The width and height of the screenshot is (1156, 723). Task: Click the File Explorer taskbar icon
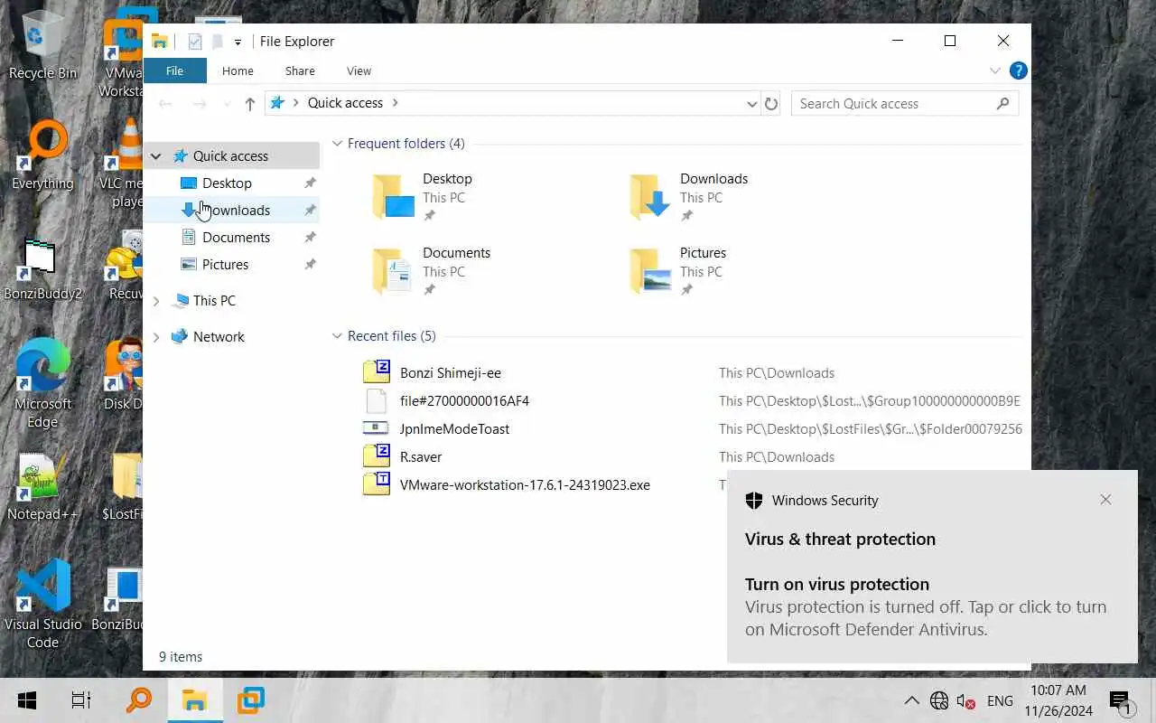tap(194, 700)
